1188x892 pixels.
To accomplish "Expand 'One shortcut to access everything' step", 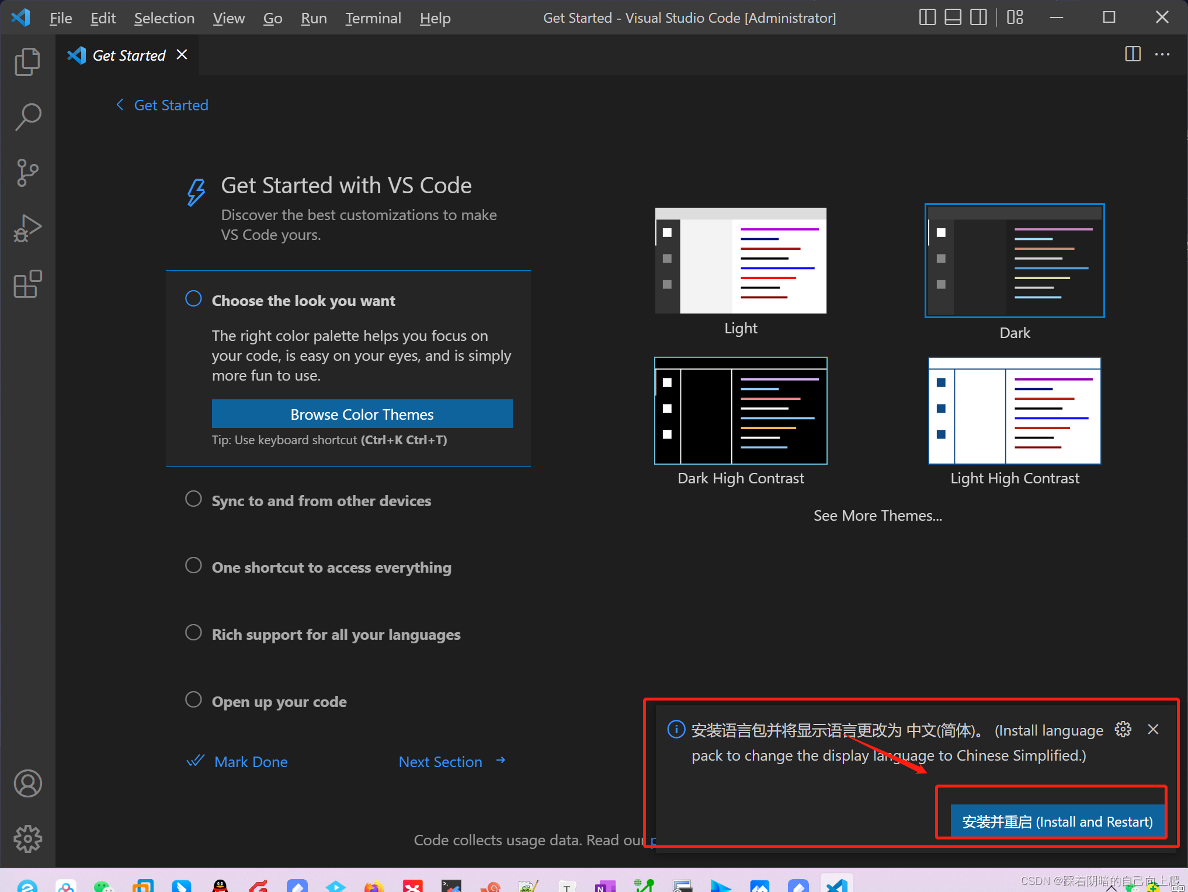I will click(331, 567).
